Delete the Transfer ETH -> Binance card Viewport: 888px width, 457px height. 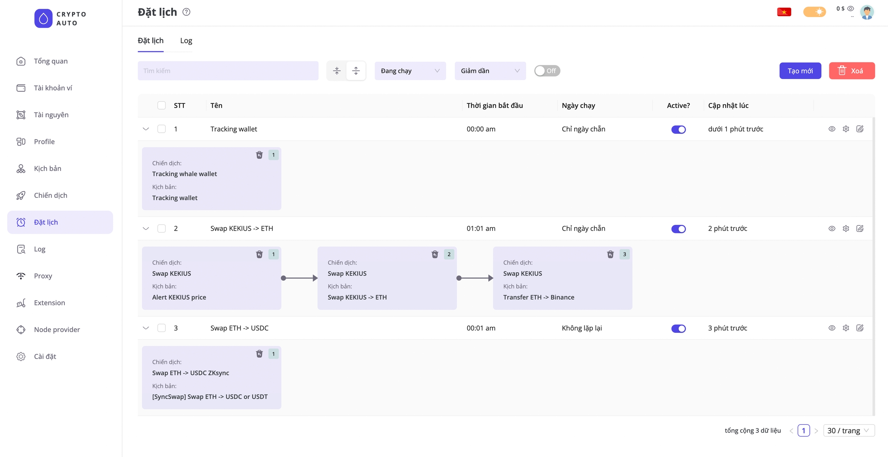pyautogui.click(x=610, y=254)
